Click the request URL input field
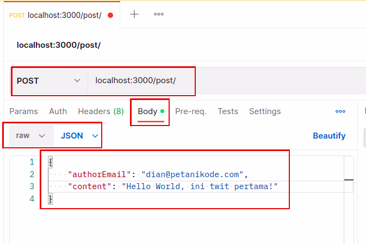366x244 pixels. 218,81
